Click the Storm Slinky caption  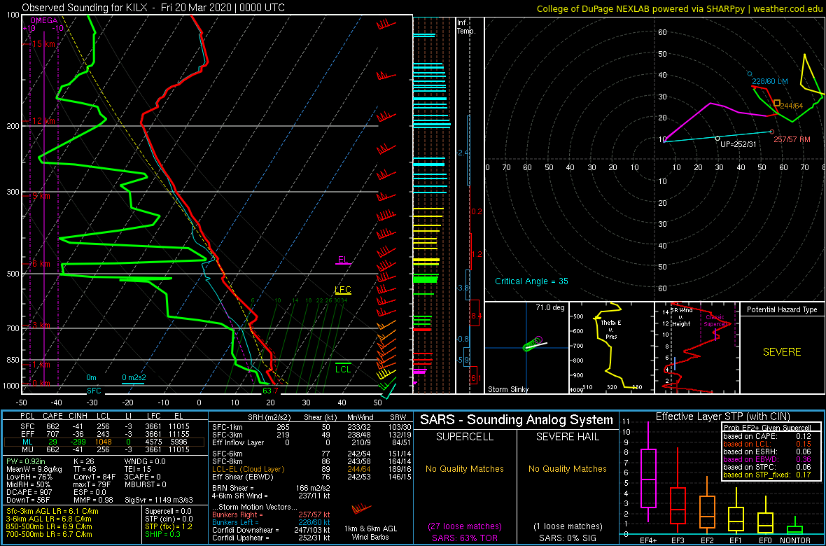pos(510,389)
